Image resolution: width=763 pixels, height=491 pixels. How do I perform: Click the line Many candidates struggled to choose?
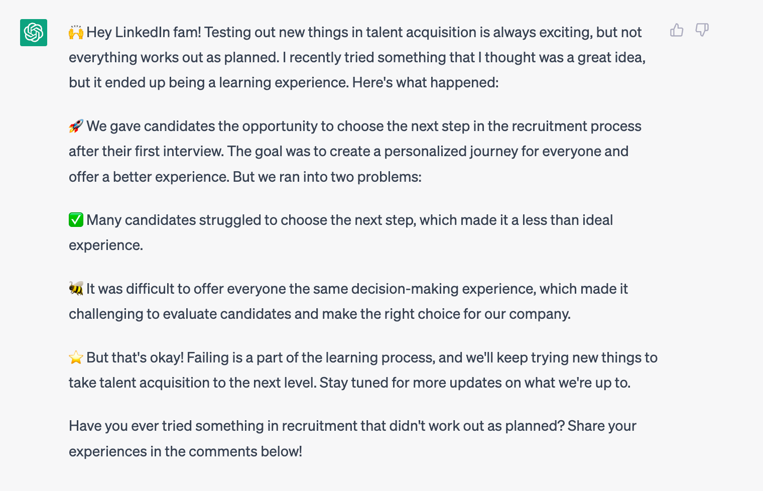point(350,220)
